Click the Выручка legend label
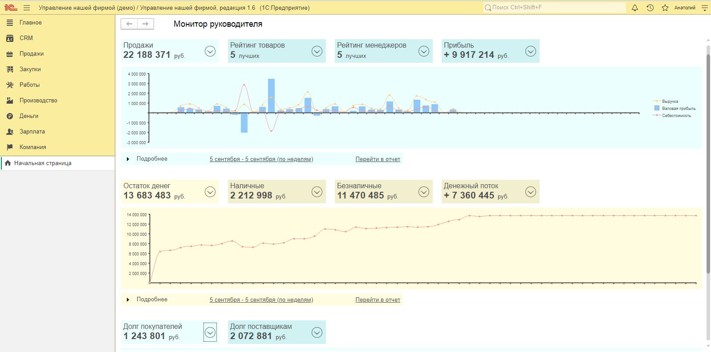 coord(670,101)
